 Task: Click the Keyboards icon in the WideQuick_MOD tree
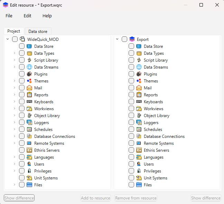coord(29,101)
